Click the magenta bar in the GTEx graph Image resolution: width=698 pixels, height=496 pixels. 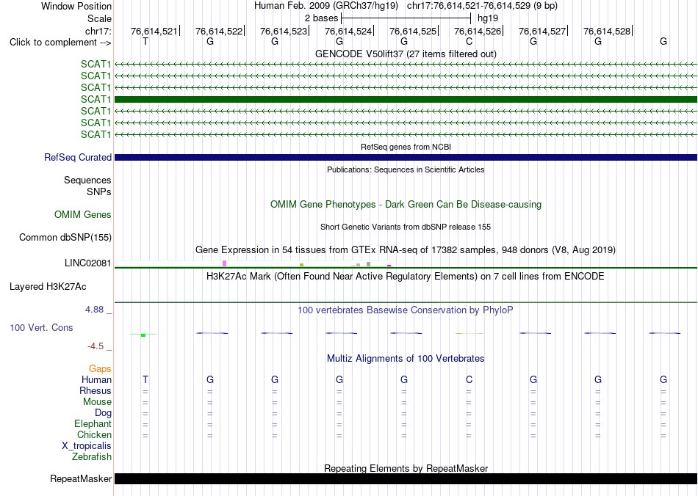(389, 266)
